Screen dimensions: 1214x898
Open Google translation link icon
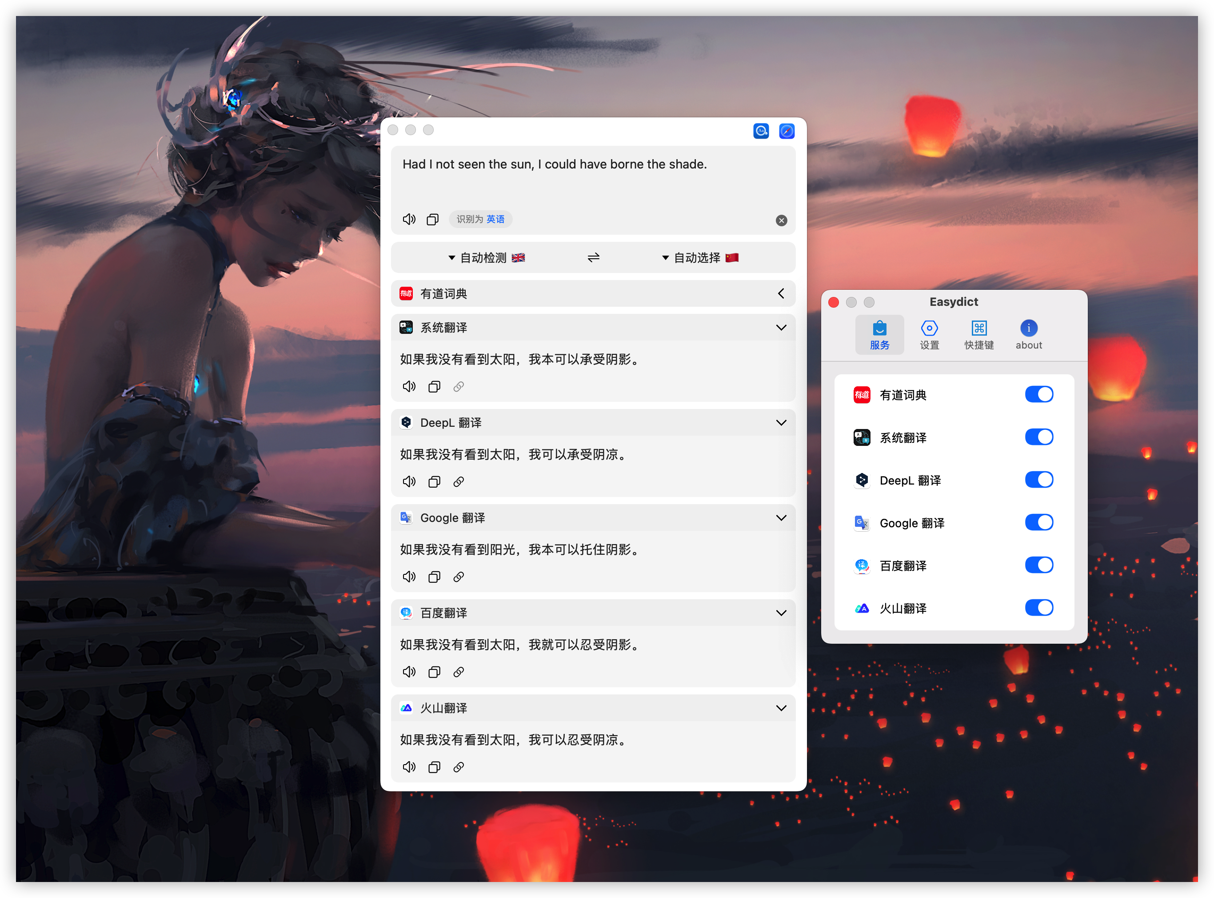(459, 577)
